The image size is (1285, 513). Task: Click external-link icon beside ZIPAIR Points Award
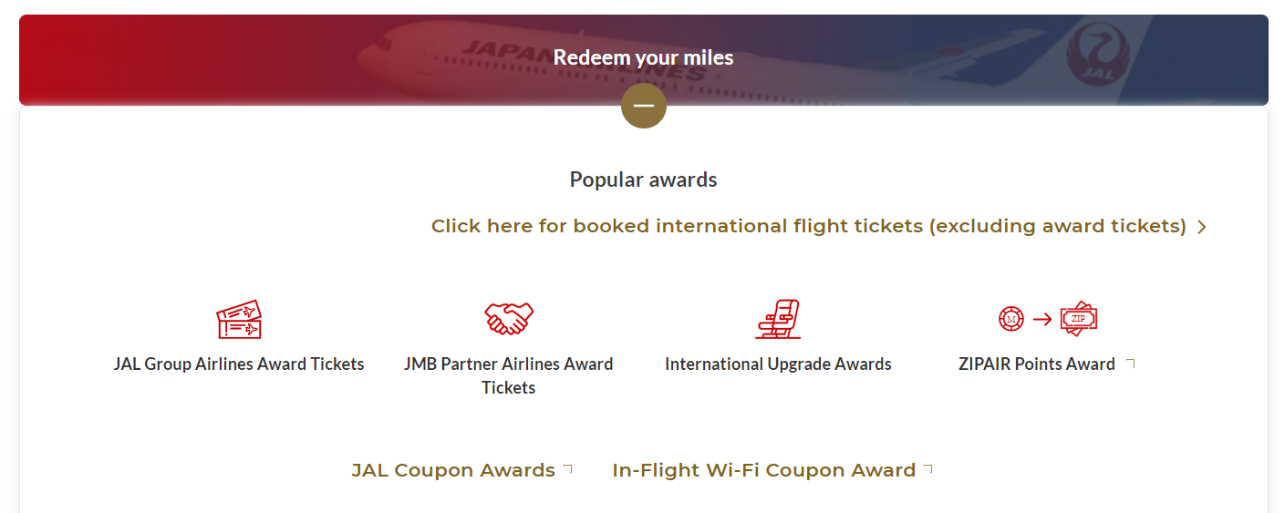pyautogui.click(x=1130, y=364)
